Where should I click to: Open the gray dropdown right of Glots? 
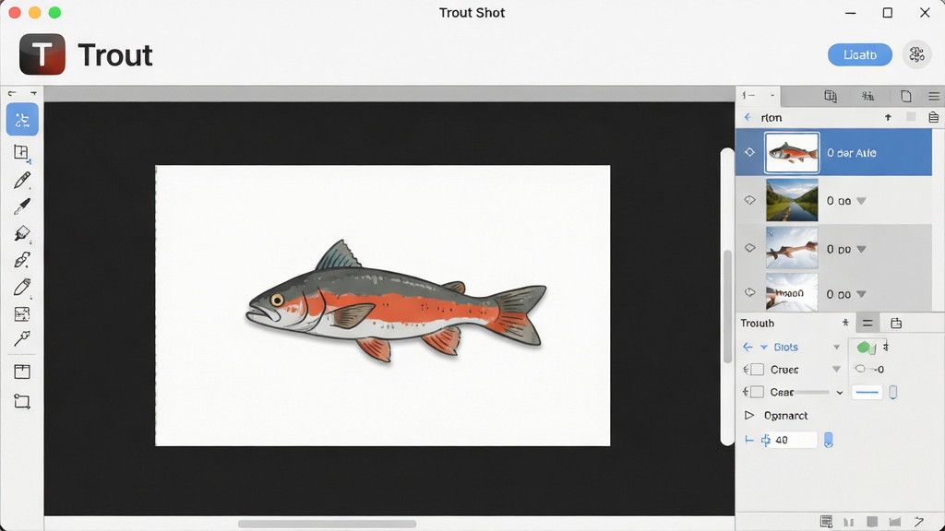tap(836, 348)
